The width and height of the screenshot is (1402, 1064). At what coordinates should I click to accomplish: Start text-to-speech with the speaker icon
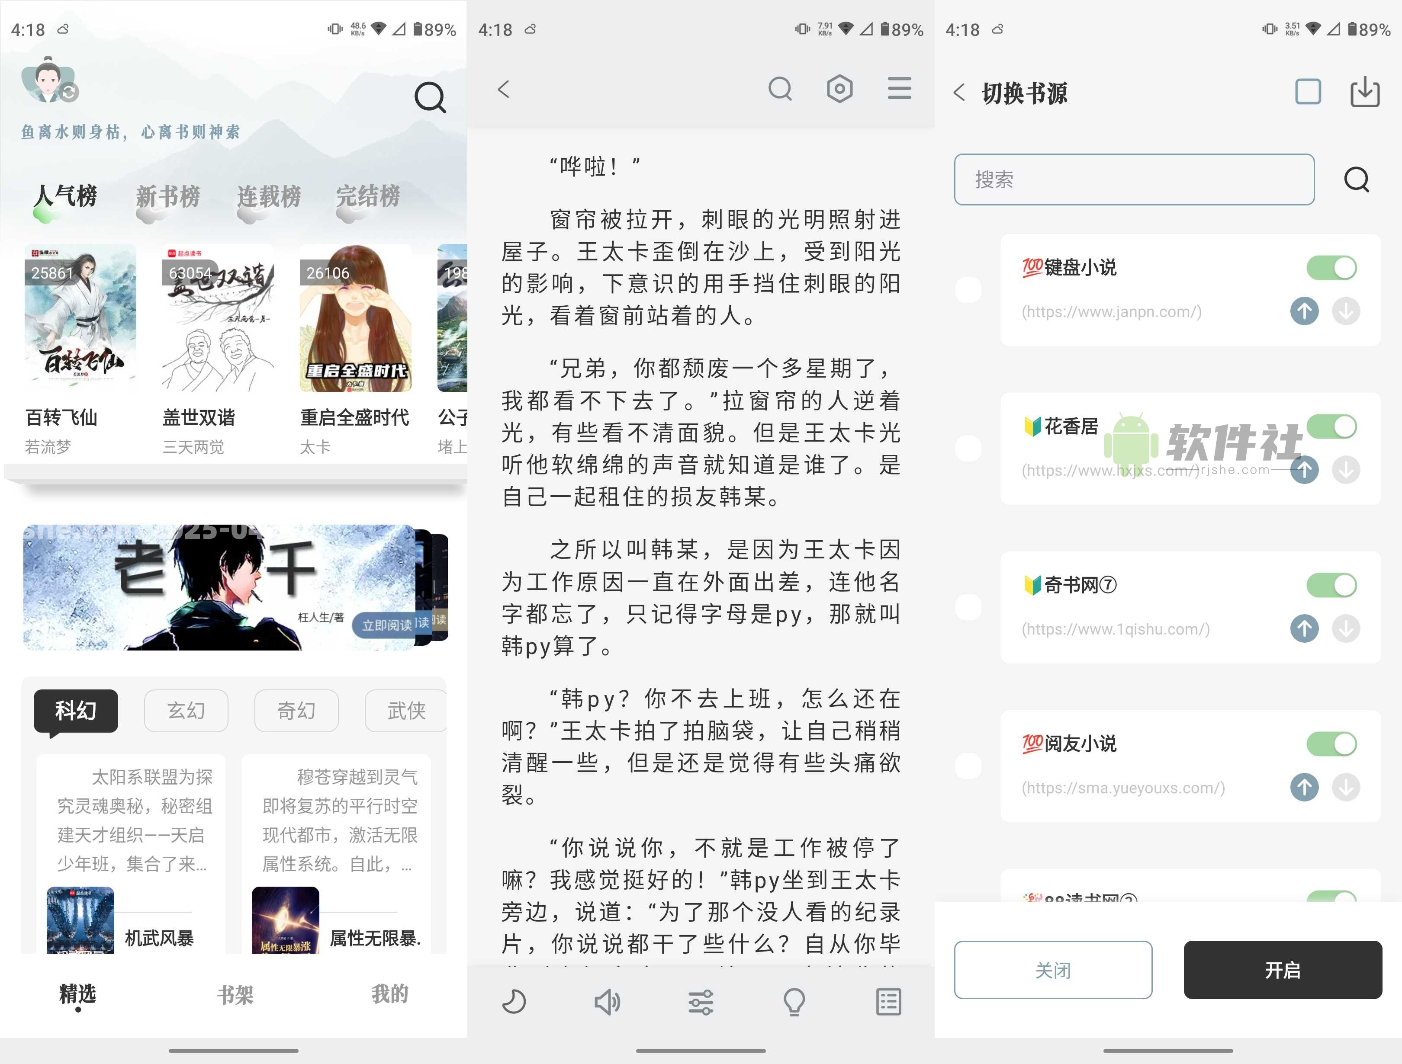607,1002
